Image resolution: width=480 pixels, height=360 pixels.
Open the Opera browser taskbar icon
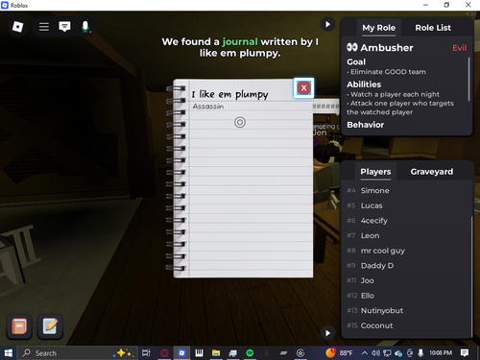pos(164,353)
